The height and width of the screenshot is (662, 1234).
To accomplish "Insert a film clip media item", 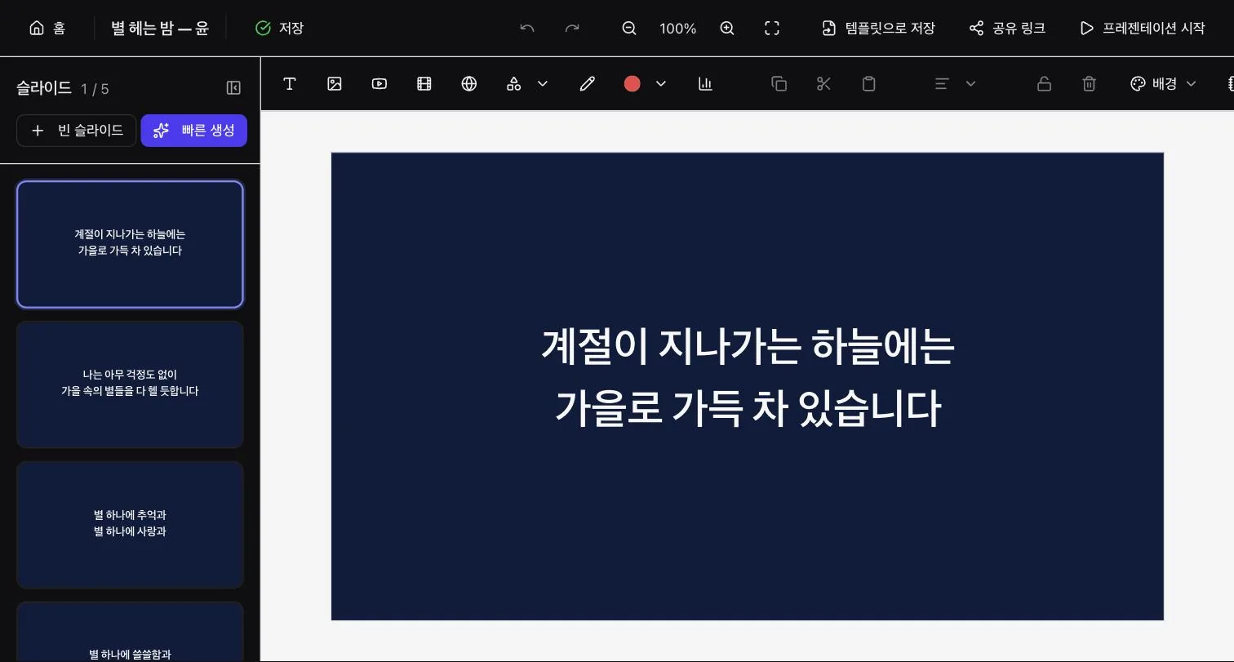I will [424, 83].
